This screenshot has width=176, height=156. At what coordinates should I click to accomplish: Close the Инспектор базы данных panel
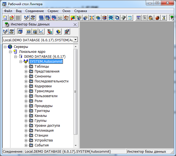coord(75,25)
